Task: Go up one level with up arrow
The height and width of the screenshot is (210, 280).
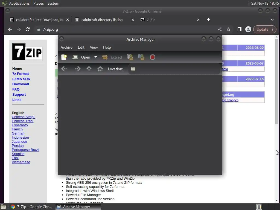Action: pyautogui.click(x=89, y=69)
